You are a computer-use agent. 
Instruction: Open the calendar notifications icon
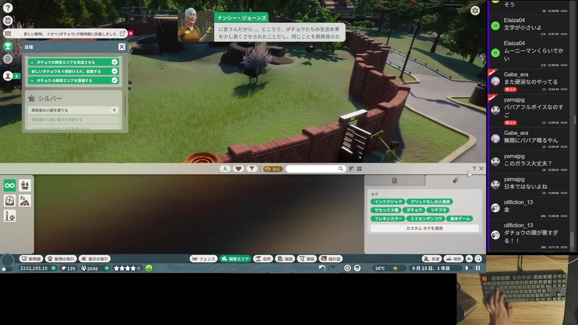(x=8, y=33)
